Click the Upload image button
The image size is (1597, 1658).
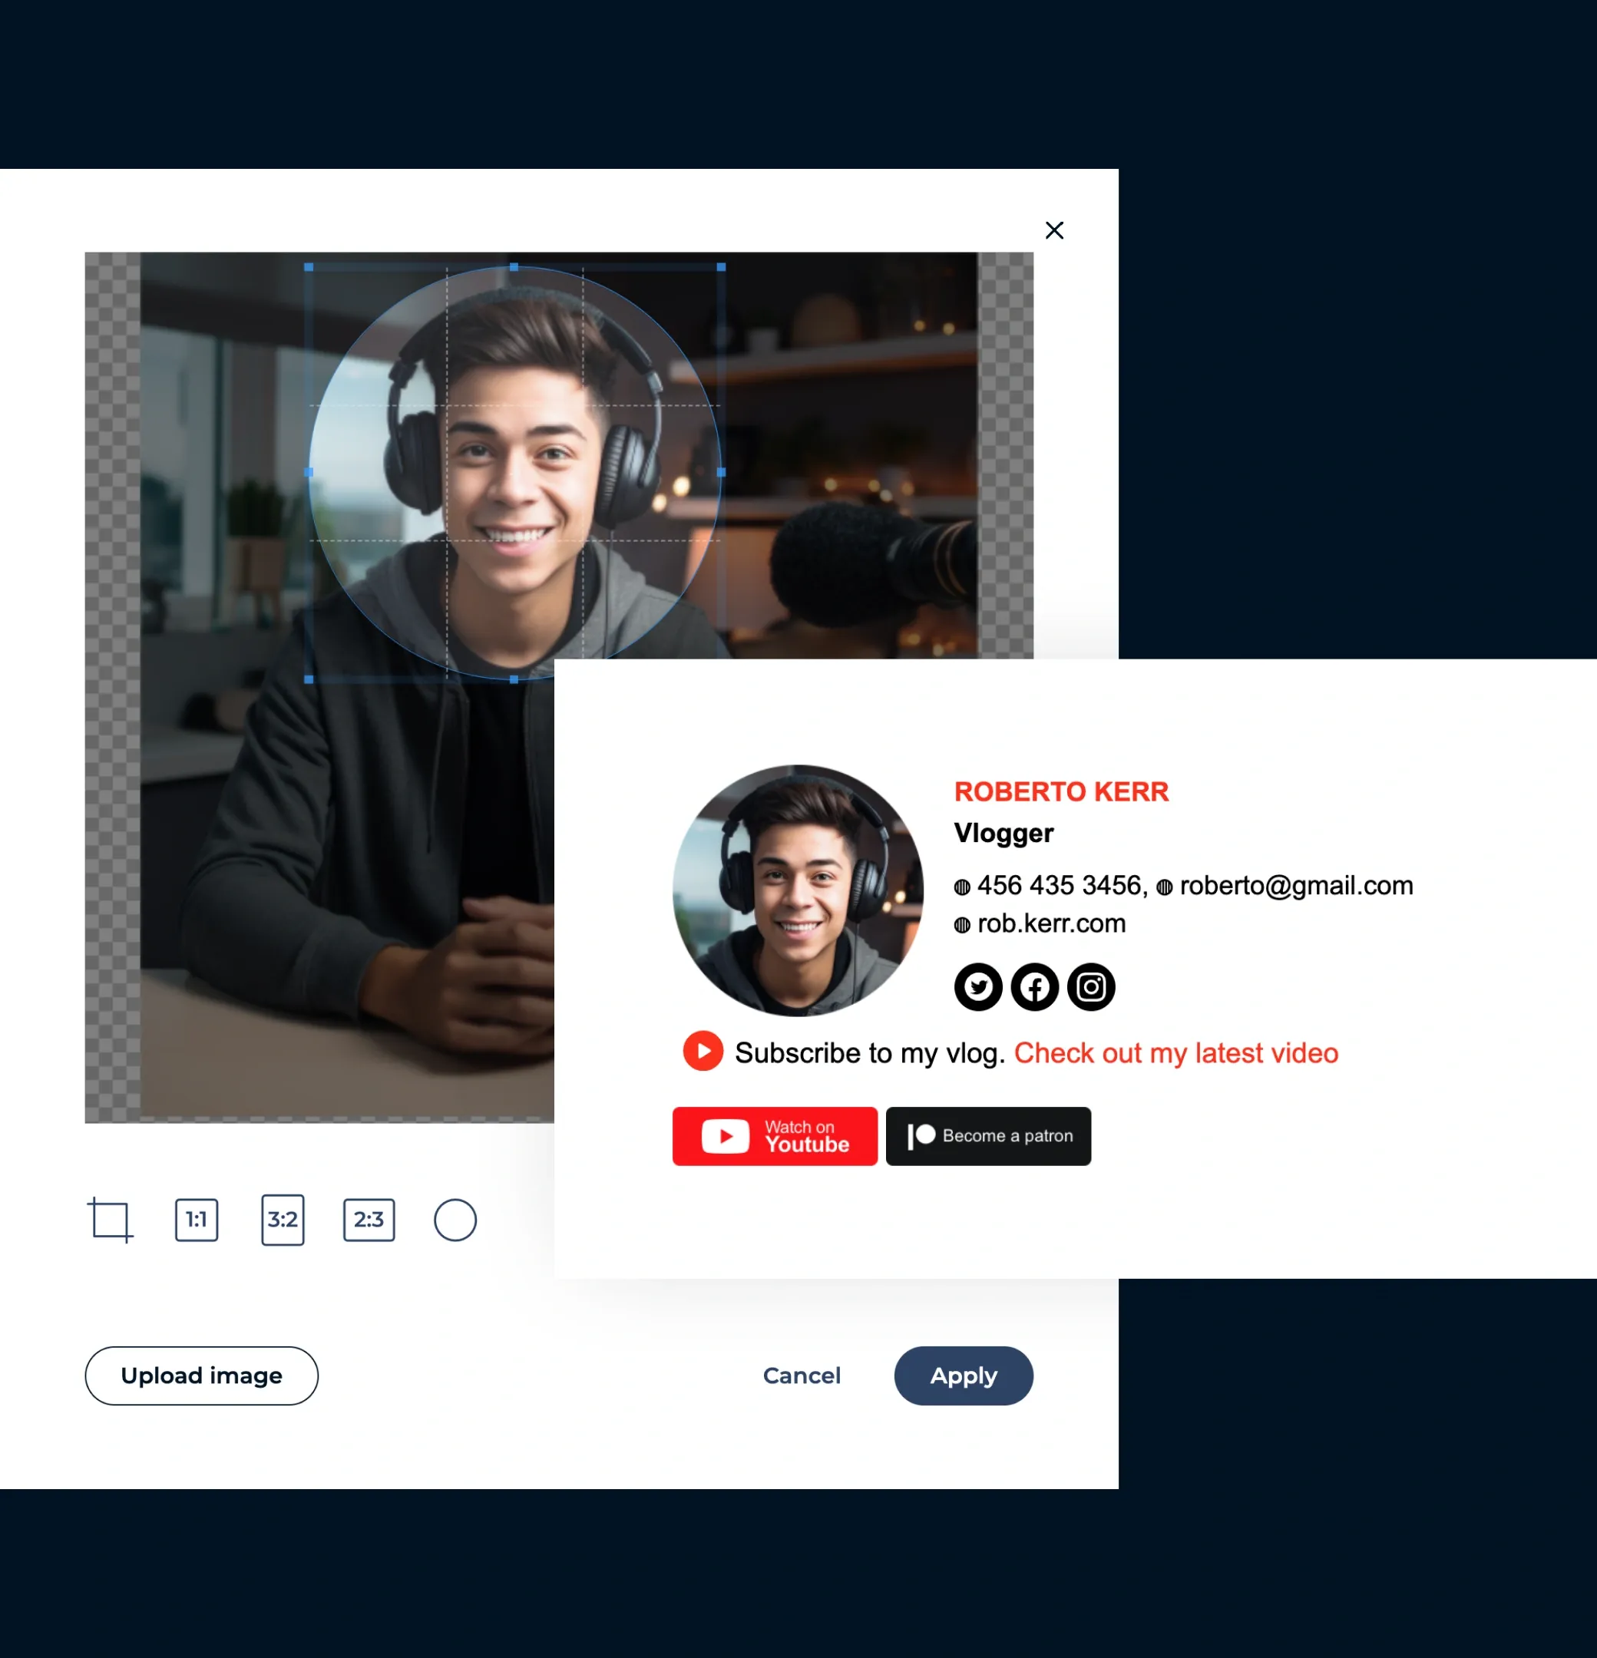tap(201, 1374)
